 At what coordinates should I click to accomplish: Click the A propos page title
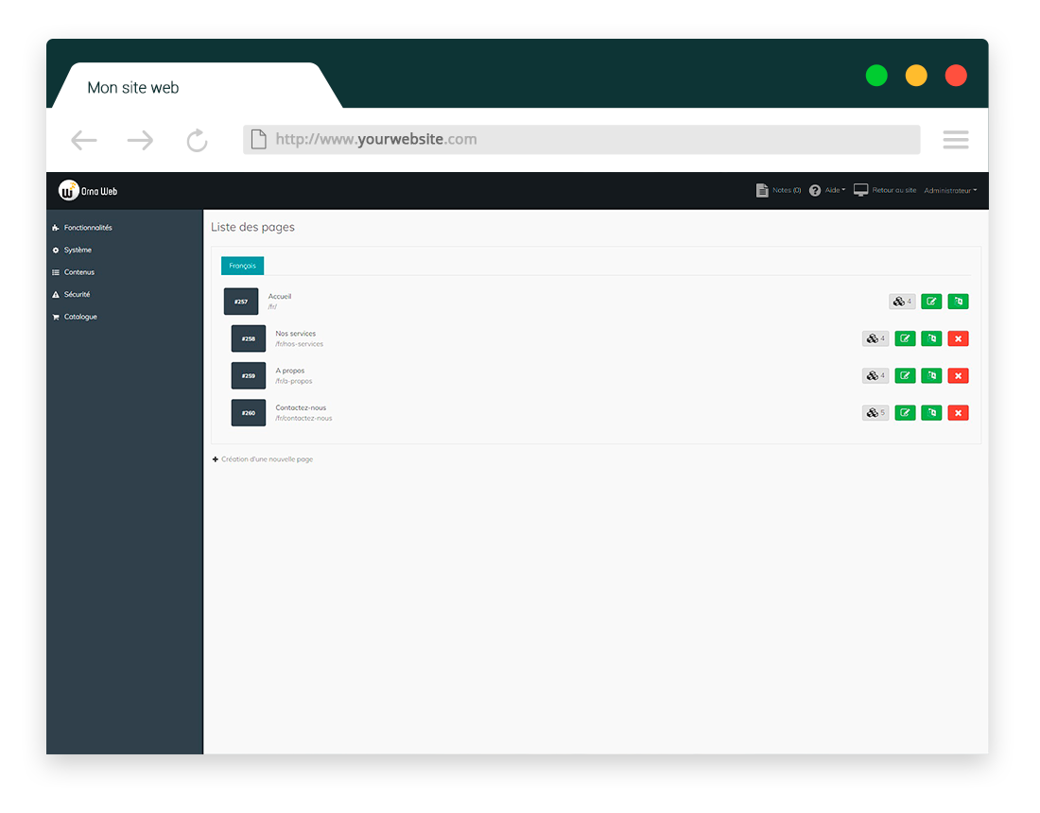coord(290,371)
